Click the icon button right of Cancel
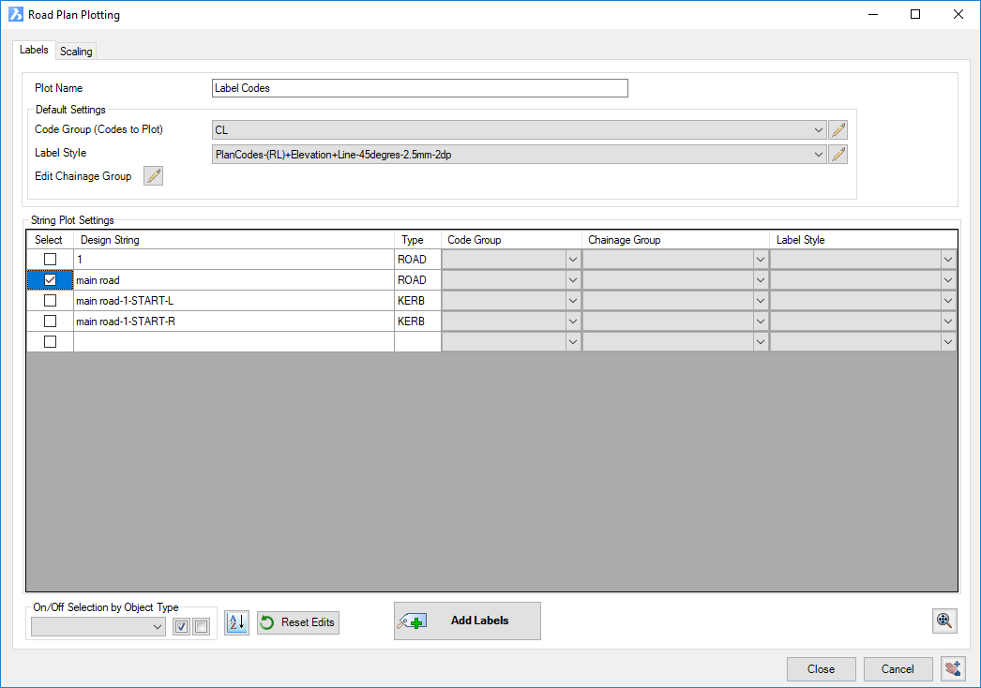Image resolution: width=981 pixels, height=688 pixels. click(954, 668)
